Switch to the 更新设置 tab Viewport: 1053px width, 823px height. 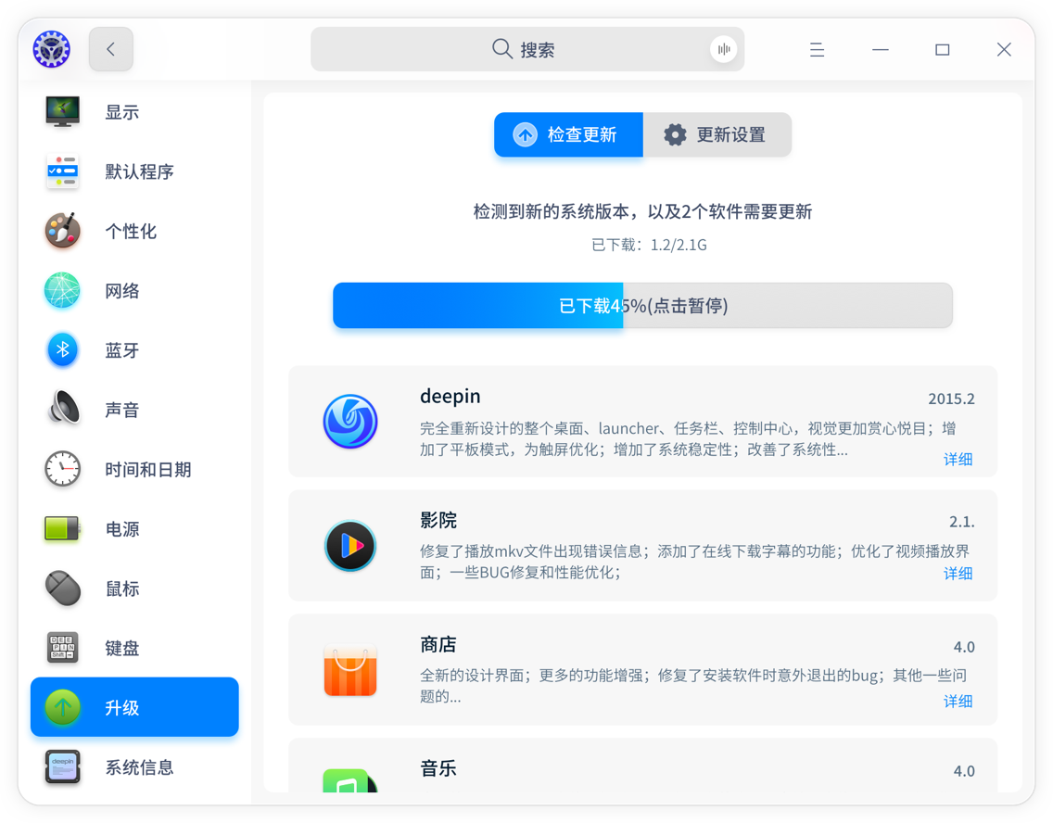(x=717, y=135)
